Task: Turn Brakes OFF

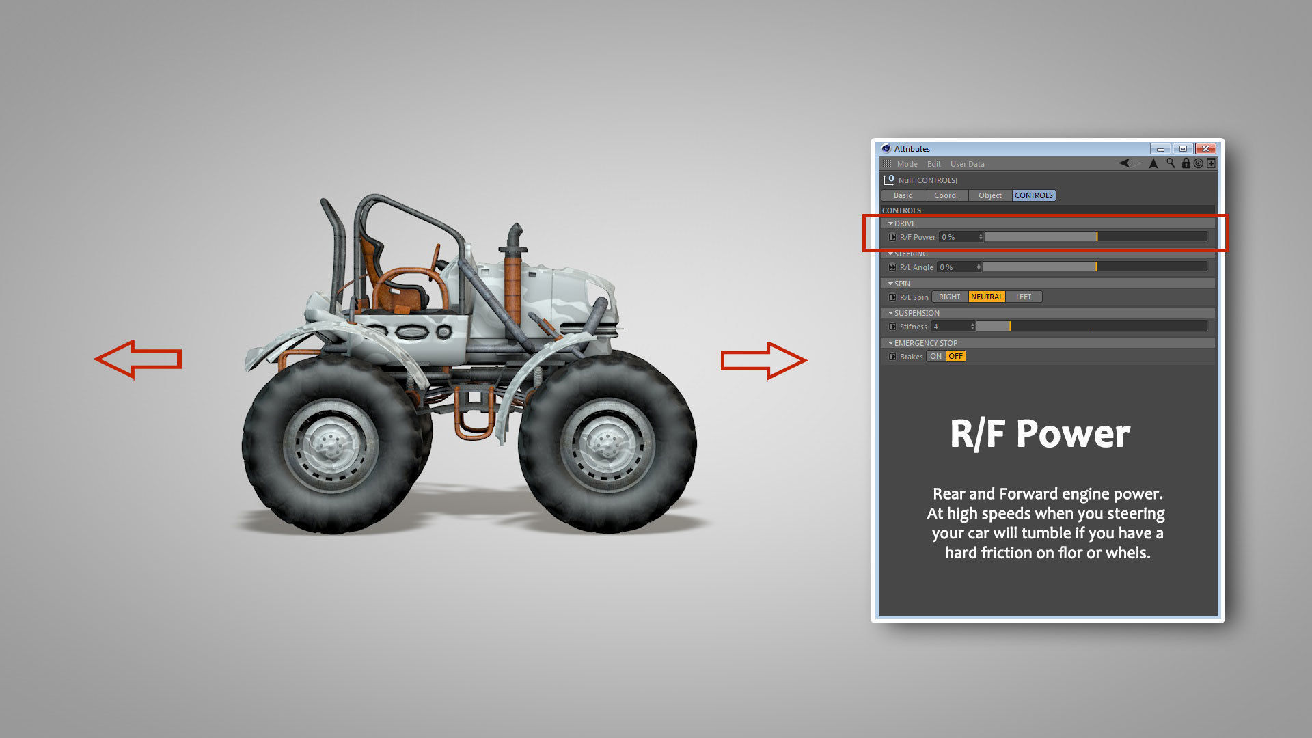Action: click(955, 356)
